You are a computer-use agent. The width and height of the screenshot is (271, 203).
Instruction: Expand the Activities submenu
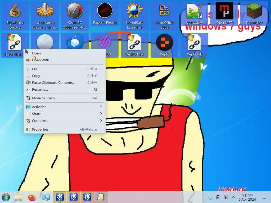[x=65, y=107]
